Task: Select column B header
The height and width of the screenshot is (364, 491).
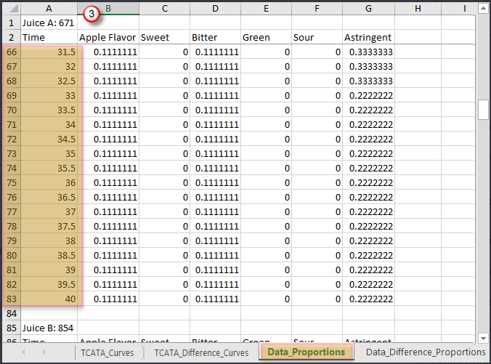Action: coord(108,9)
